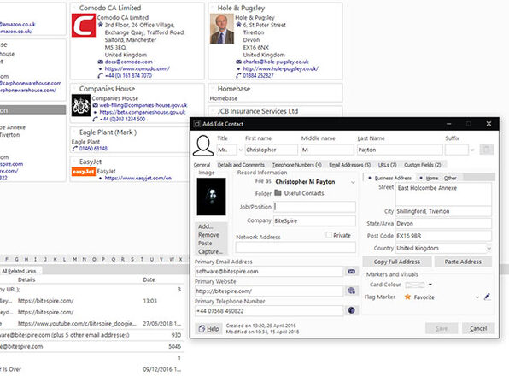
Task: Select the Home address tab
Action: click(x=429, y=178)
